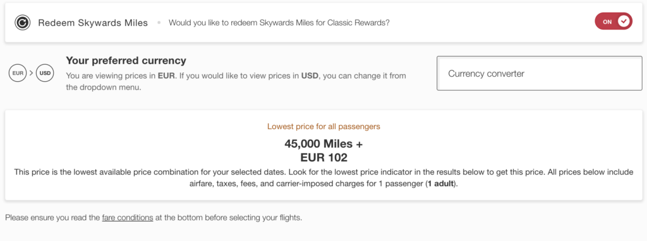Click the arrow between EUR and USD icons
Viewport: 647px width, 241px height.
[x=31, y=74]
